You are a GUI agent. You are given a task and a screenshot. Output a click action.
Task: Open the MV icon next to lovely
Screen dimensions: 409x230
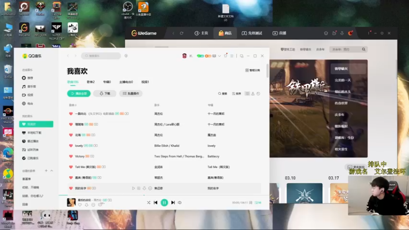click(96, 146)
